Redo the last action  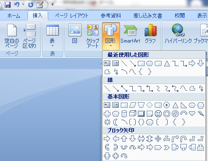click(x=31, y=5)
